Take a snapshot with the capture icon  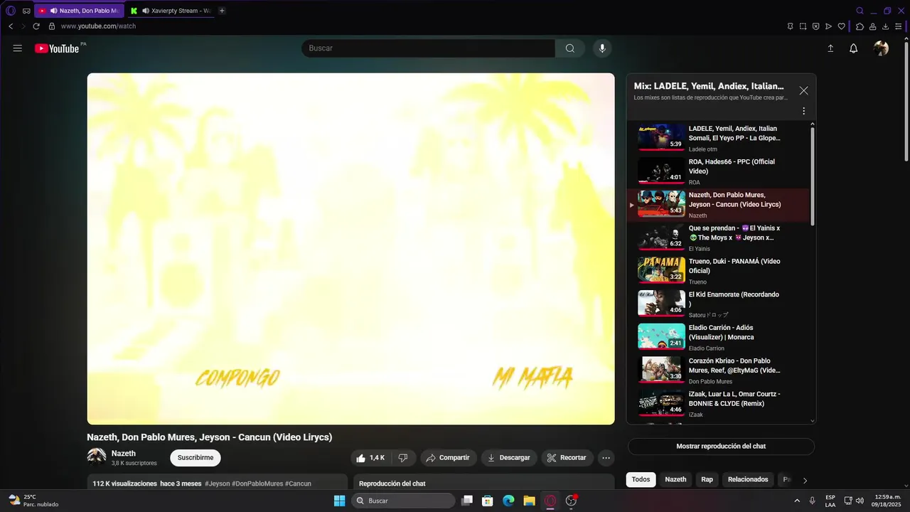803,26
